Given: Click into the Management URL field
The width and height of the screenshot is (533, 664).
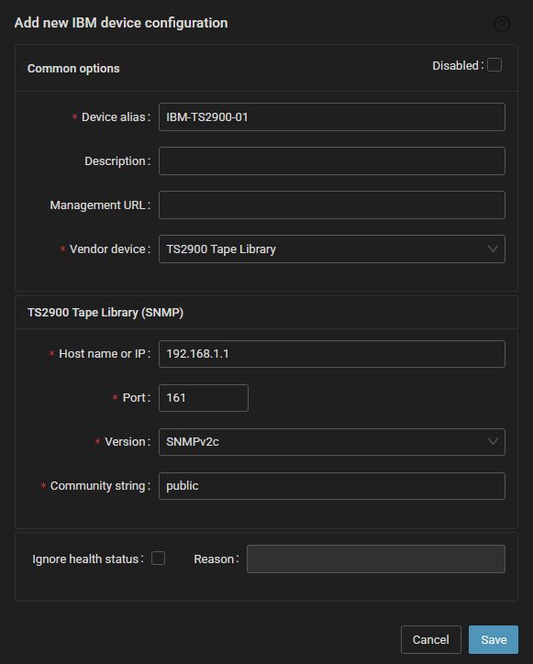Looking at the screenshot, I should (x=332, y=205).
